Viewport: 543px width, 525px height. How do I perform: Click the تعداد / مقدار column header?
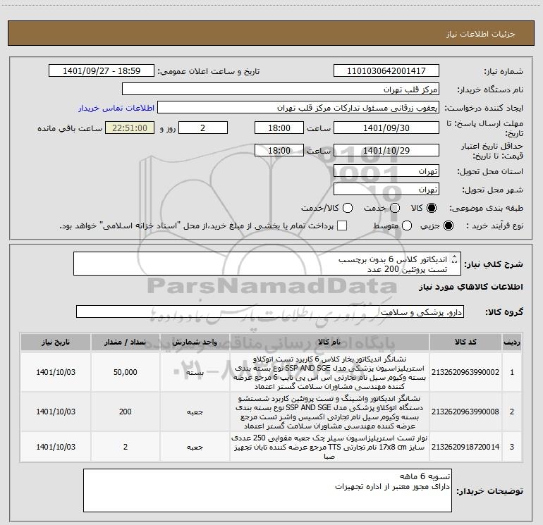126,342
